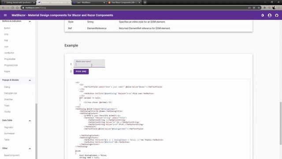Close the Free Blazor Components tab
282x159 pixels.
pos(139,3)
